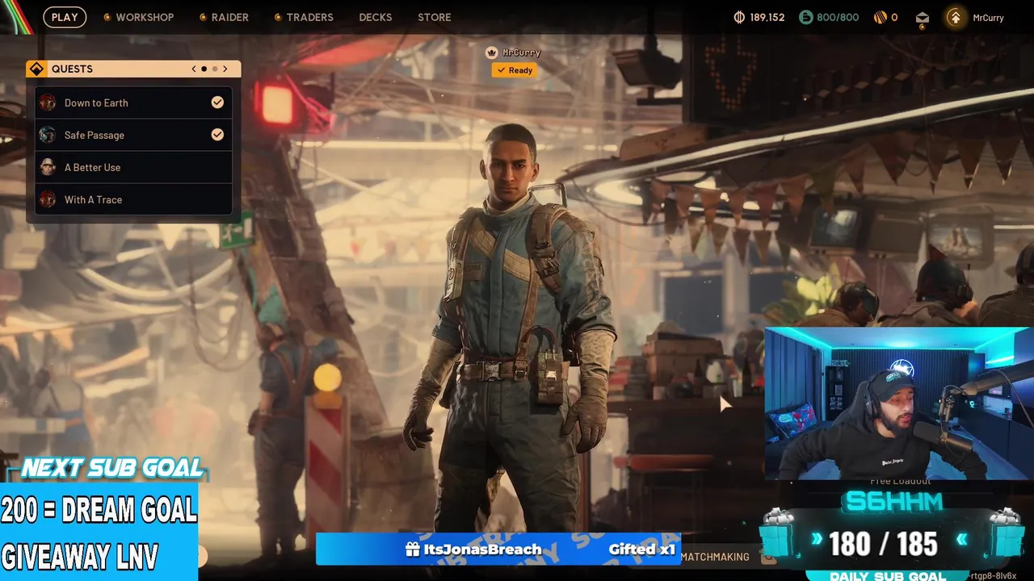
Task: Click the Ready status badge
Action: [515, 70]
